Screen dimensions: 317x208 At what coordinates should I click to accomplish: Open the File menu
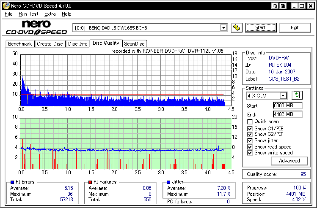[8, 14]
